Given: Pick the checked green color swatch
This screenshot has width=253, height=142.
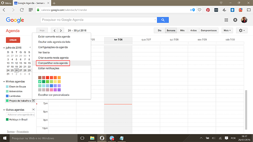Looking at the screenshot, I should tap(40, 82).
